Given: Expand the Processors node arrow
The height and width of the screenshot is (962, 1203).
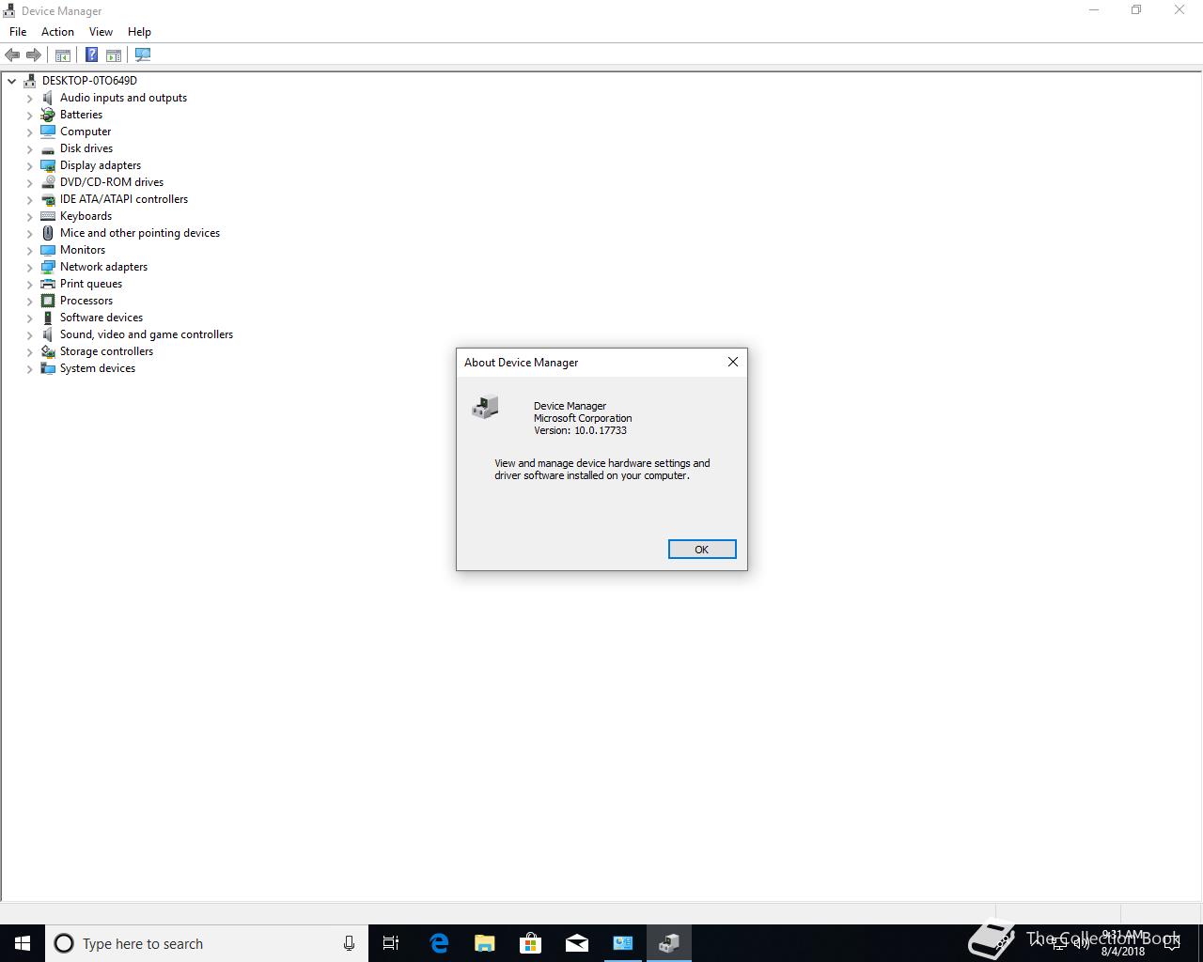Looking at the screenshot, I should click(x=29, y=301).
